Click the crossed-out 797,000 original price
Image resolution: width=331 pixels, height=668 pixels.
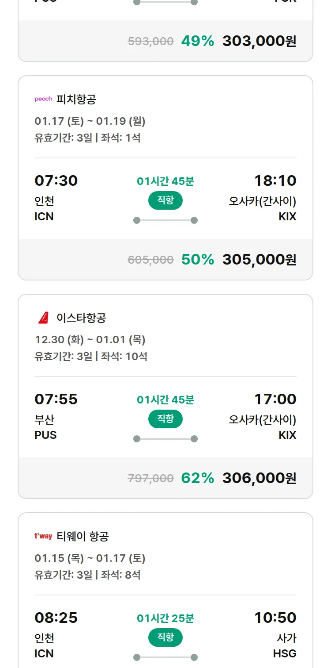(x=150, y=478)
